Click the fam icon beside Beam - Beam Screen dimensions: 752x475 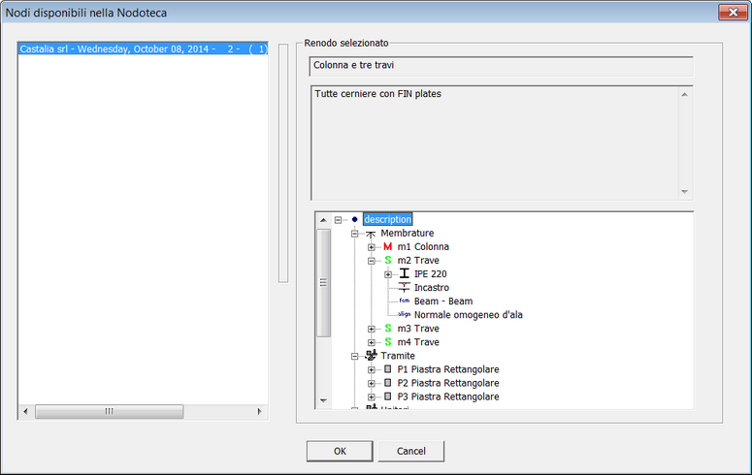pos(405,301)
